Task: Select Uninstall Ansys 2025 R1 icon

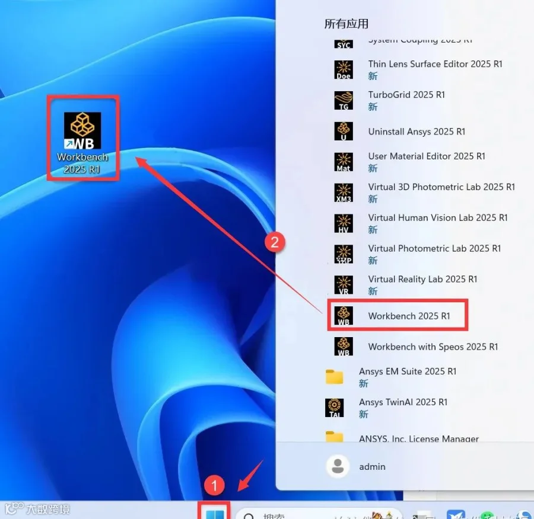Action: click(x=344, y=132)
